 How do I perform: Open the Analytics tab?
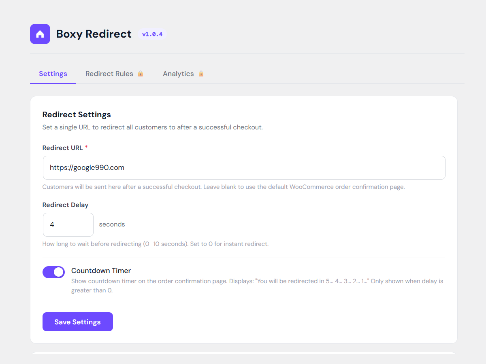[x=178, y=74]
